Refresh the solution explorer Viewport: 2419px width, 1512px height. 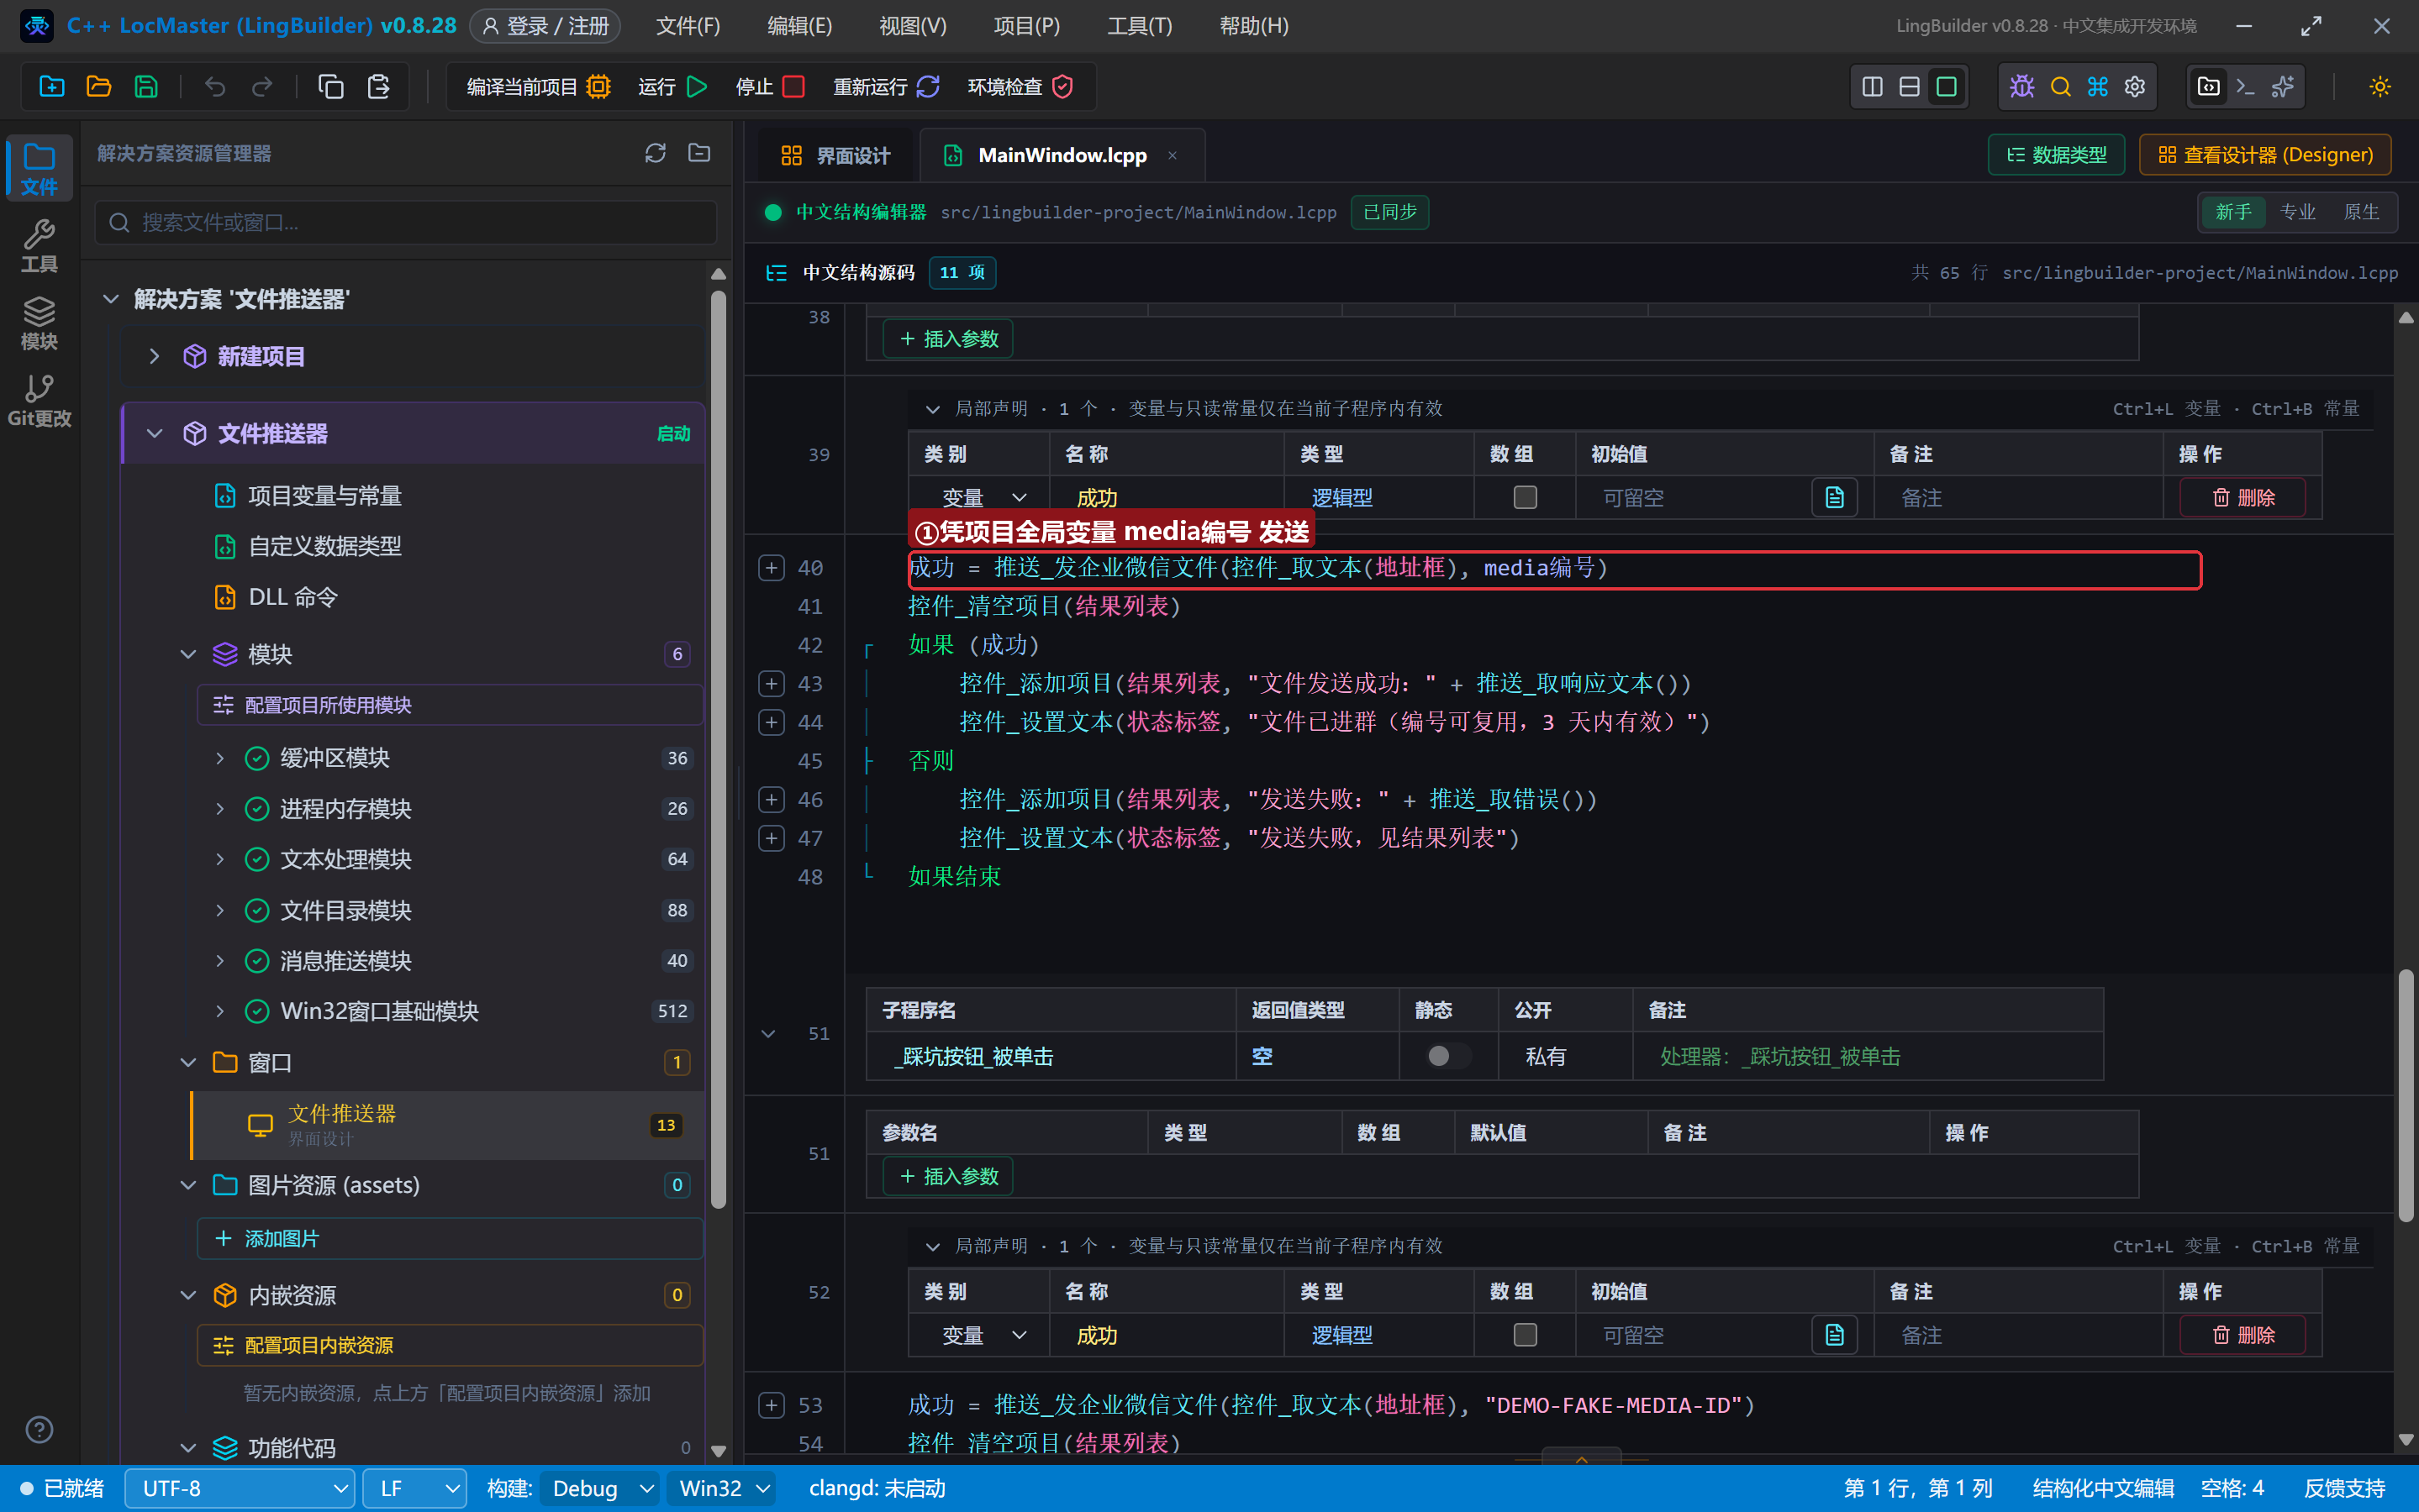click(656, 153)
